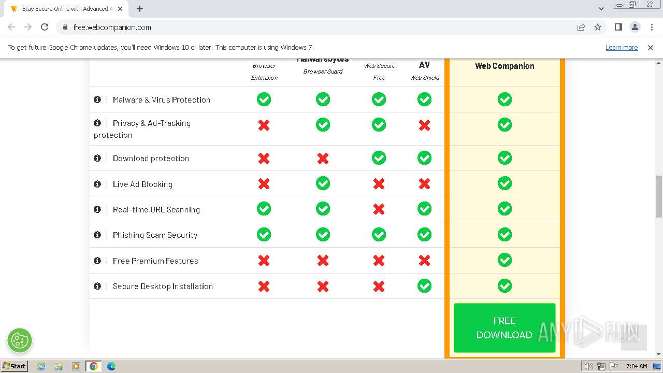Click Live Ad Blocking label
The width and height of the screenshot is (663, 373).
tap(142, 184)
